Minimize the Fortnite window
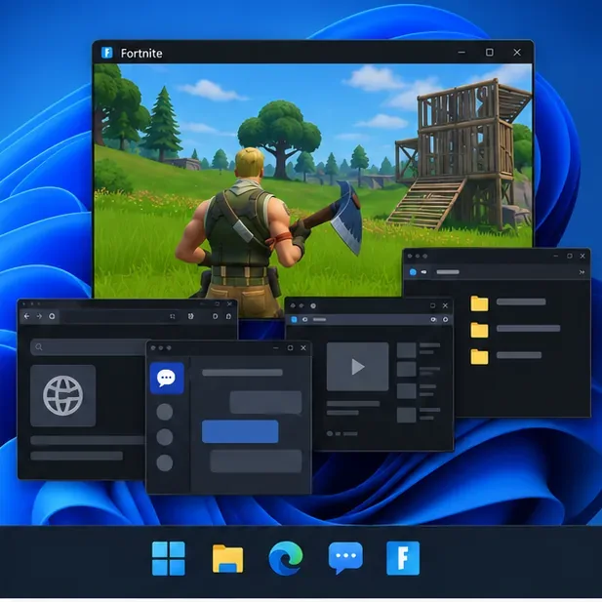The width and height of the screenshot is (602, 602). (x=462, y=53)
